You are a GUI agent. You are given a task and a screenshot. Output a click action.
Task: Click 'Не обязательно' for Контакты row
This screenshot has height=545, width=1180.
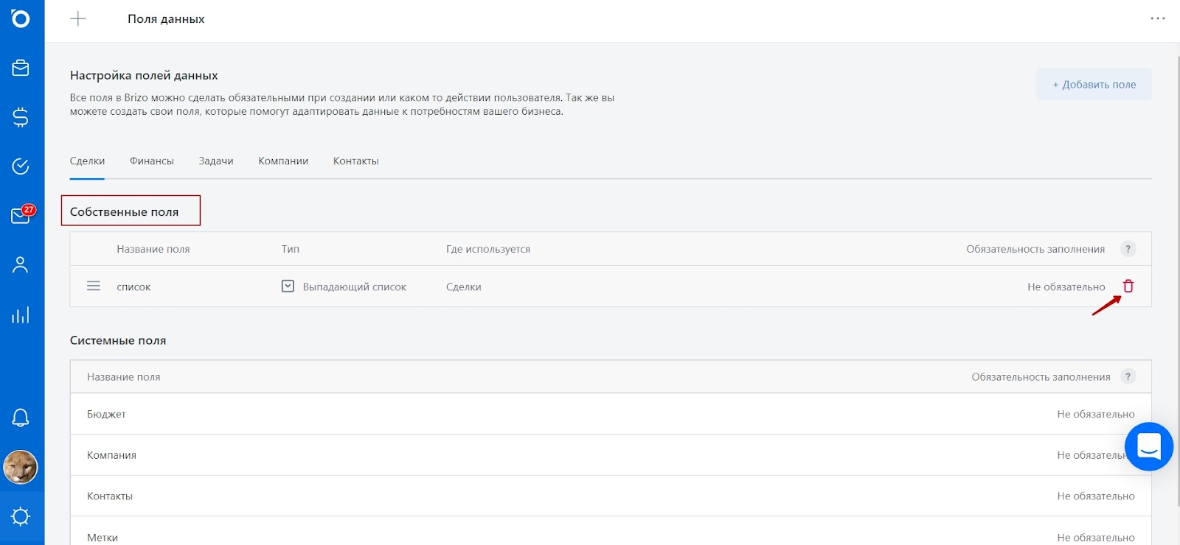pos(1096,496)
